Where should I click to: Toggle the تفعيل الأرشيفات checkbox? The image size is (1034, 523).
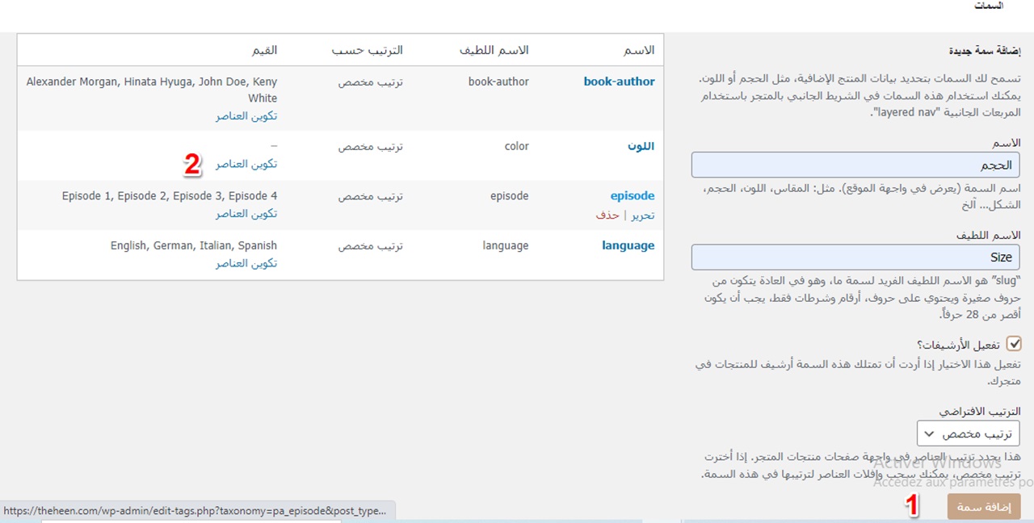tap(1014, 345)
